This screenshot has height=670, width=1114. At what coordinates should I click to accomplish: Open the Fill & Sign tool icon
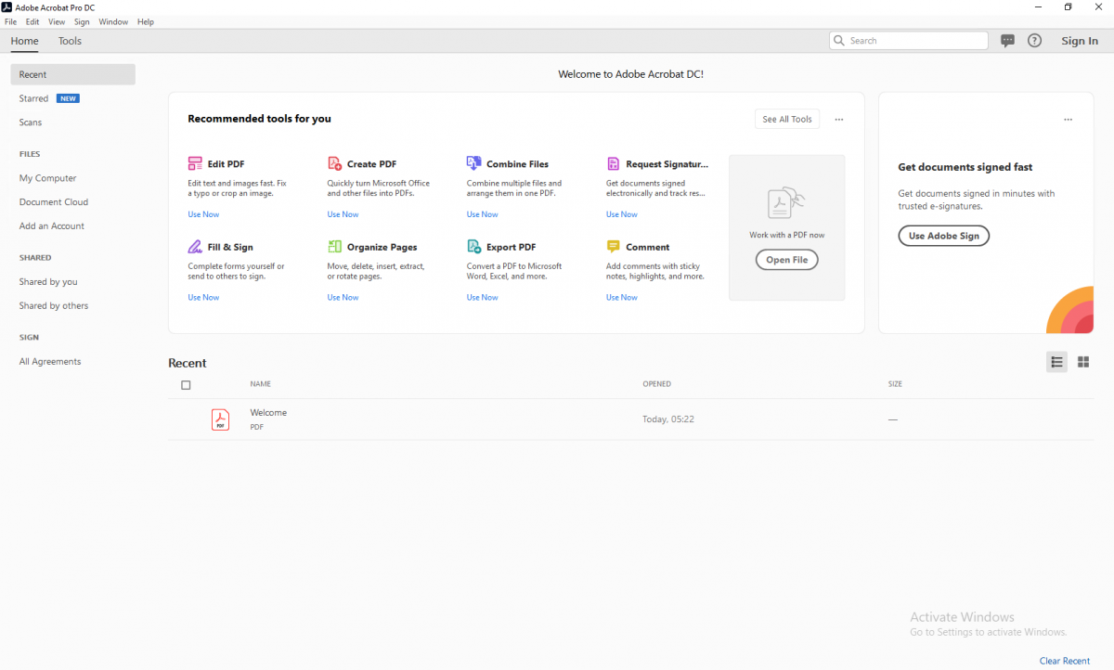(195, 247)
